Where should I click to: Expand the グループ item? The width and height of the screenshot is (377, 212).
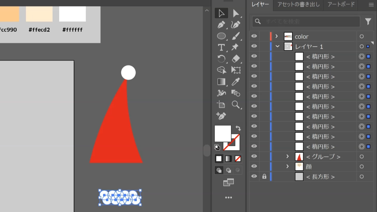[287, 156]
